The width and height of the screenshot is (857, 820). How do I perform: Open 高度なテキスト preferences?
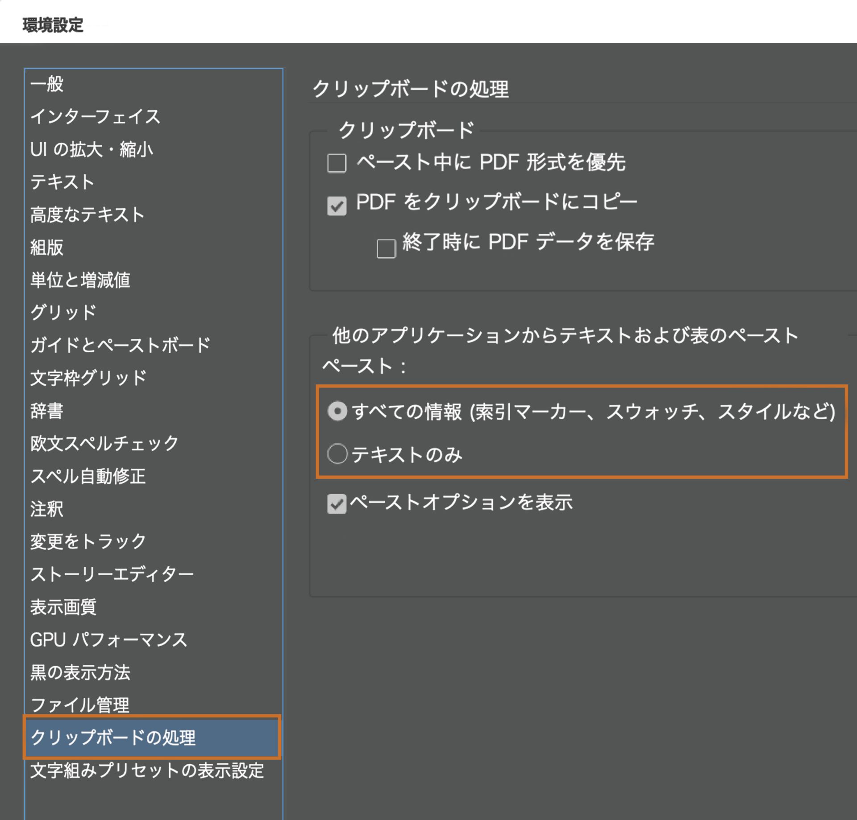pos(87,214)
